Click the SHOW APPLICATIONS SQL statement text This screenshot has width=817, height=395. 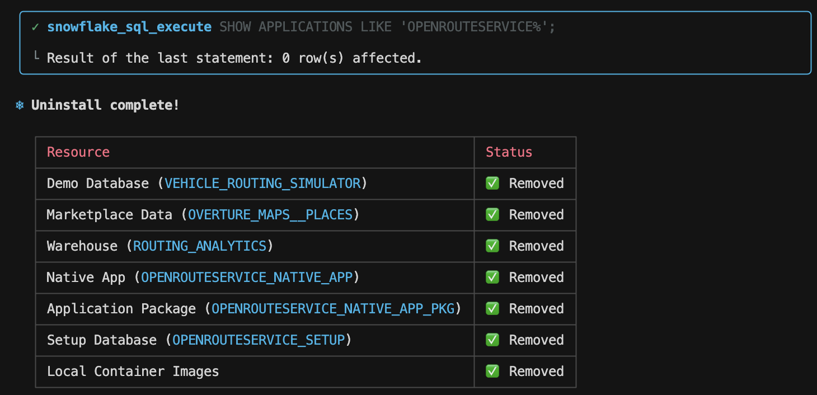[x=387, y=27]
